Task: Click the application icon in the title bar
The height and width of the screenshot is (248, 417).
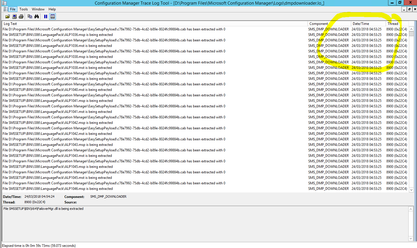Action: tap(4, 3)
